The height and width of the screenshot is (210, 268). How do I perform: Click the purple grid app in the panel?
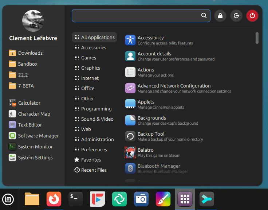coord(185,199)
